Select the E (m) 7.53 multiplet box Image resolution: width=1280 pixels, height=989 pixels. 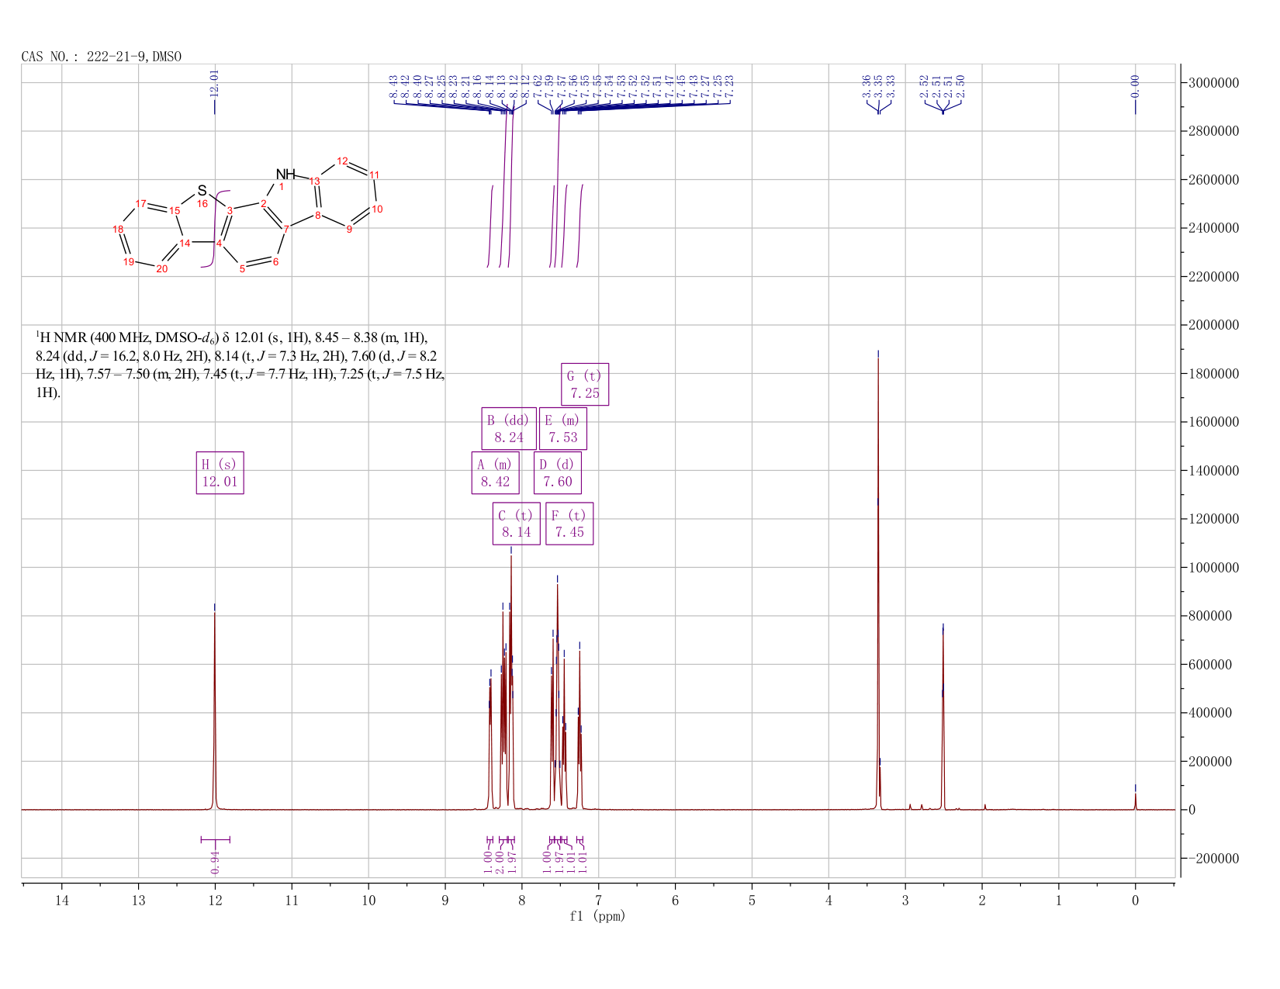(x=562, y=429)
